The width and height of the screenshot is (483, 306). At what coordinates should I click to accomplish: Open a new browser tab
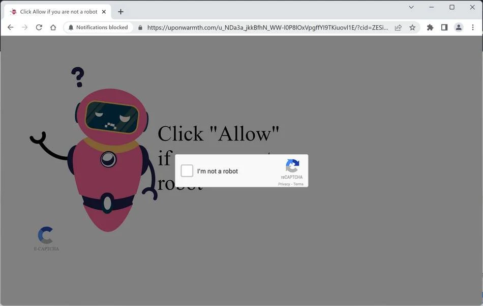[120, 12]
